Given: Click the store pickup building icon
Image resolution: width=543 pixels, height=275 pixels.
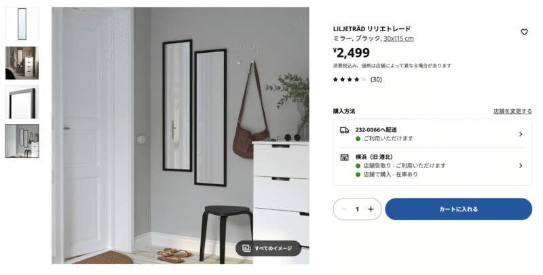Looking at the screenshot, I should pyautogui.click(x=344, y=158).
